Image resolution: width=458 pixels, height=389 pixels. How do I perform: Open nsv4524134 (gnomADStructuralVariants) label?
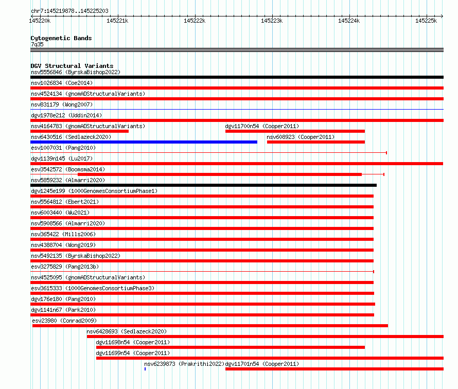tap(88, 94)
